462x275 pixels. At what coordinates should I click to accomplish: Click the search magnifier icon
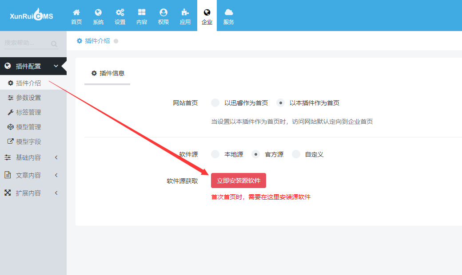coord(54,44)
